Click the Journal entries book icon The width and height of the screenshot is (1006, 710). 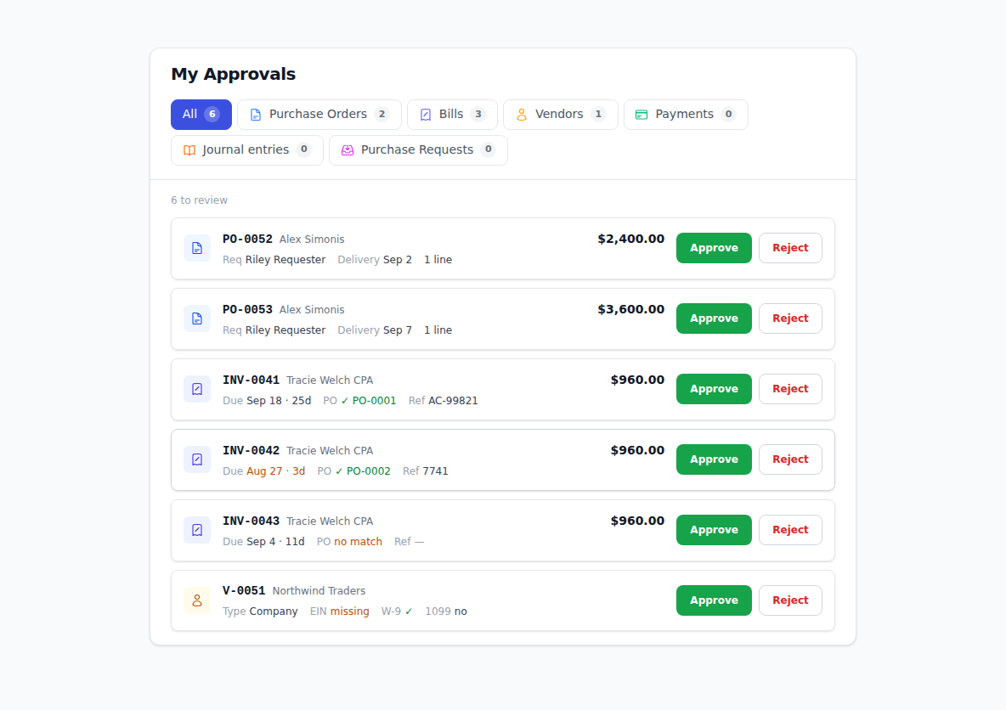click(x=189, y=150)
